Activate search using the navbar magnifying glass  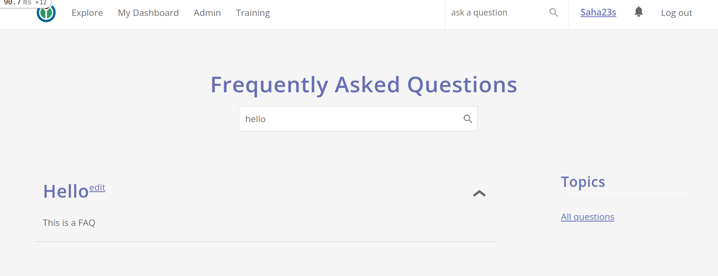click(x=553, y=12)
